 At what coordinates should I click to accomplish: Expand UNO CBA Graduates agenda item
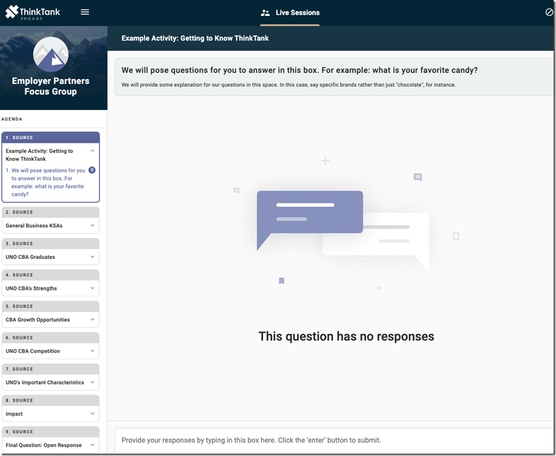[92, 257]
